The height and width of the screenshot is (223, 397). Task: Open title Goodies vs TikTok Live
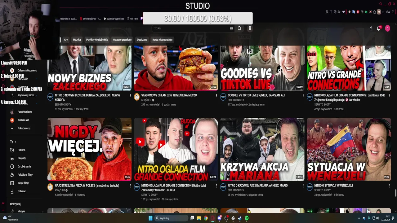(x=256, y=95)
